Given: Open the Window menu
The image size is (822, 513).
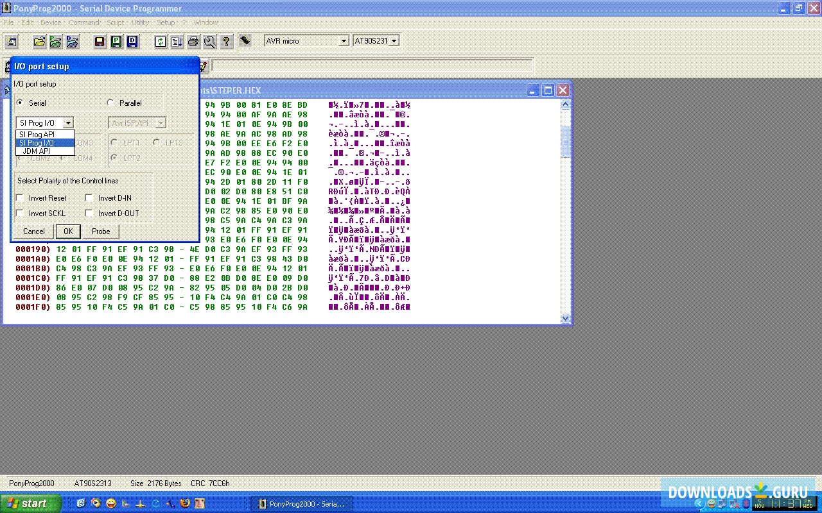Looking at the screenshot, I should [205, 22].
